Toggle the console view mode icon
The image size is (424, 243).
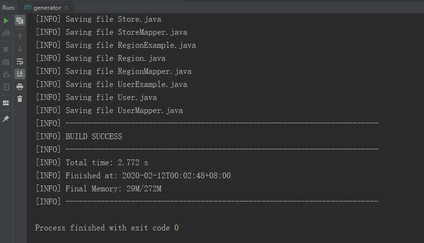(x=20, y=21)
